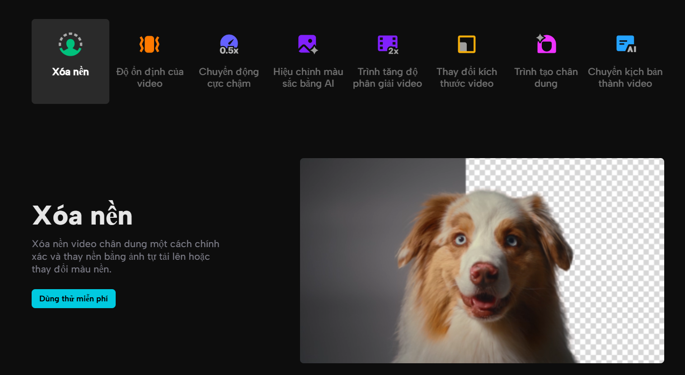Click the 'Dùng thử miễn phí' button
The width and height of the screenshot is (685, 375).
(x=74, y=299)
